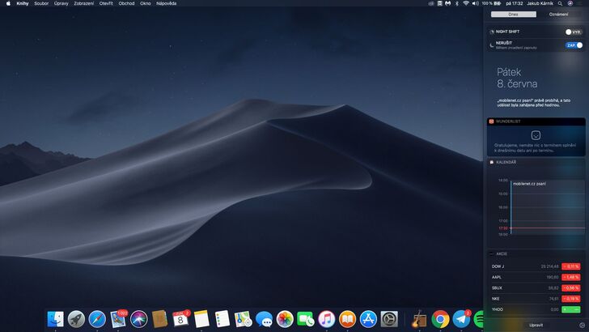This screenshot has width=589, height=332.
Task: Open iTunes music note icon
Action: 326,319
